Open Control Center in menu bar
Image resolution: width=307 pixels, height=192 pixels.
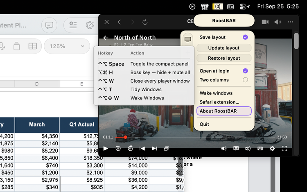pos(242,7)
